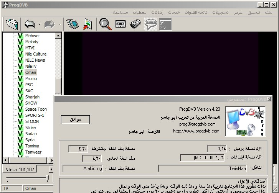The height and width of the screenshot is (193, 279).
Task: Select NILE News in the channel list
Action: (x=35, y=60)
